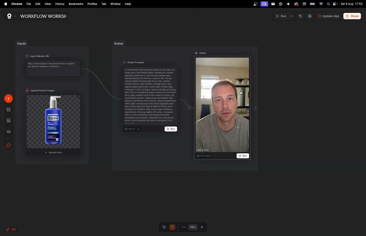The height and width of the screenshot is (236, 366).
Task: Click the plus connector left of Avatar node
Action: coord(189,108)
